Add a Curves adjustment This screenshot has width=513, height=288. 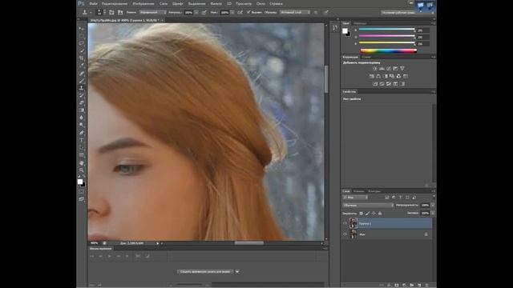[389, 69]
